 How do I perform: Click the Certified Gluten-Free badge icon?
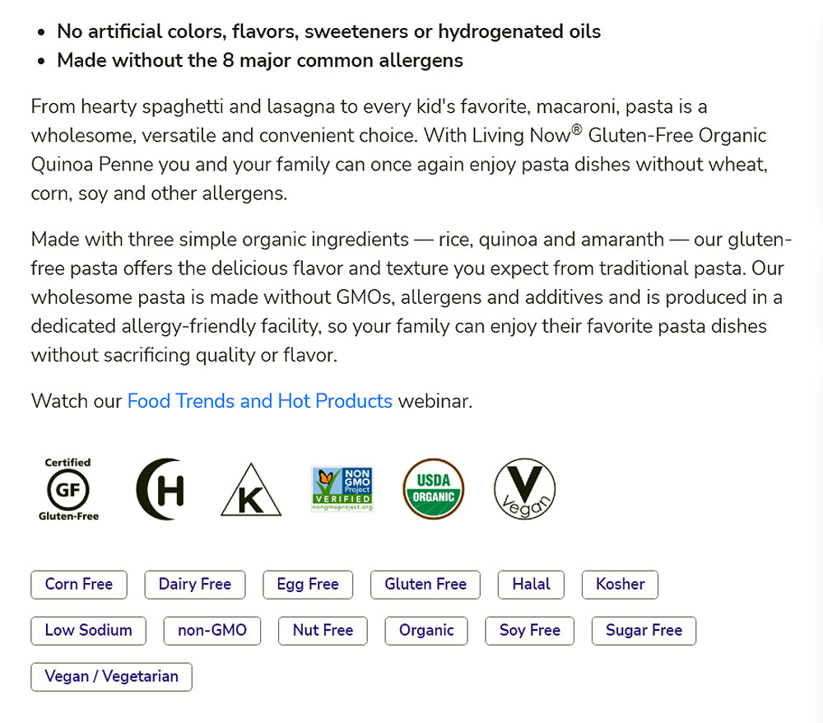coord(68,489)
